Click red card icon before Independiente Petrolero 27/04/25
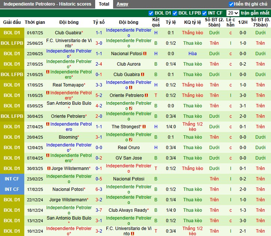Image resolution: width=271 pixels, height=236 pixels. point(48,124)
